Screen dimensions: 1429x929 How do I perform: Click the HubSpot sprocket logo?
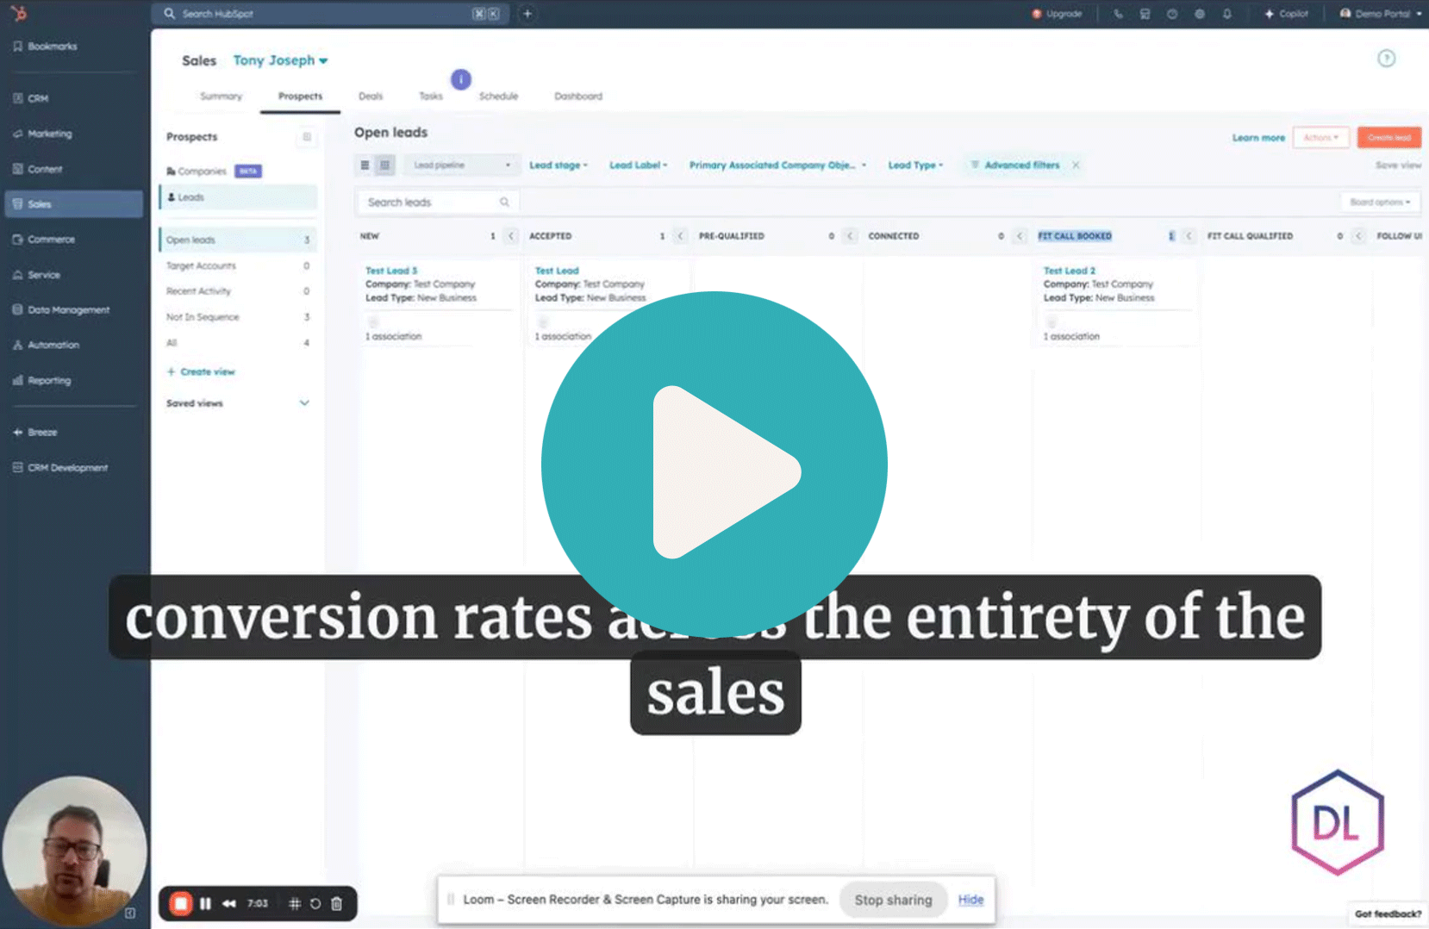tap(19, 13)
